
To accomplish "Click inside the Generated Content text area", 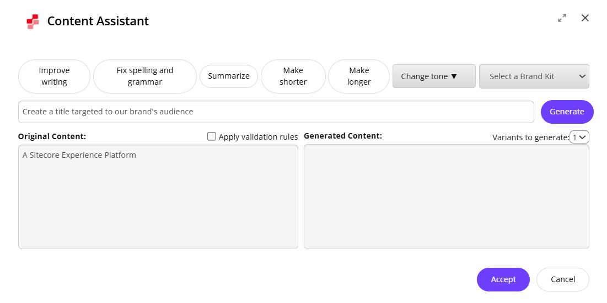I will tap(447, 197).
